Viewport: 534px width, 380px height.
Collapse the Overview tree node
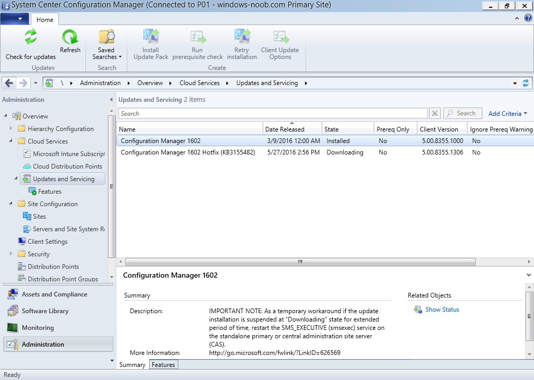pyautogui.click(x=5, y=116)
